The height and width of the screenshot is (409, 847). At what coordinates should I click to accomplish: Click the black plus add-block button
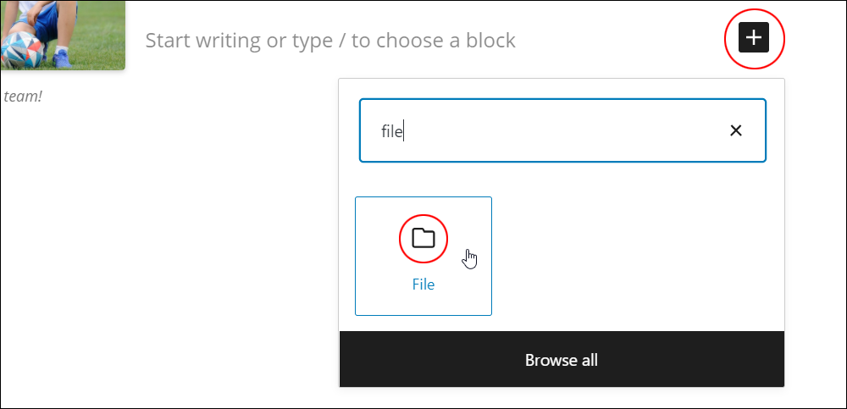pyautogui.click(x=754, y=38)
